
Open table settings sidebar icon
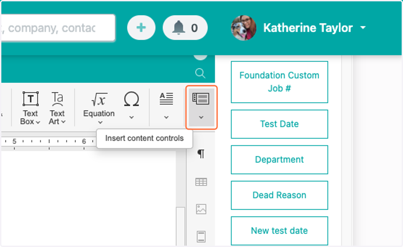tap(201, 182)
